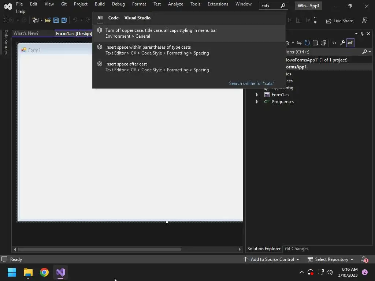
Task: Open the notifications bell in status bar
Action: tap(364, 259)
